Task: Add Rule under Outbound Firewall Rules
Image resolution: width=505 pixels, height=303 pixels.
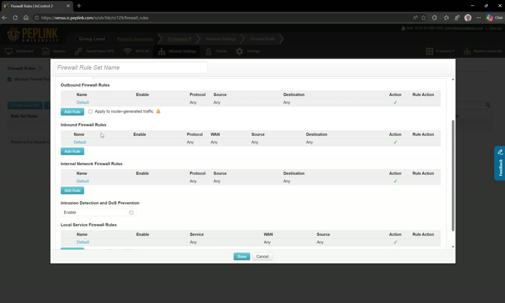Action: [x=73, y=112]
